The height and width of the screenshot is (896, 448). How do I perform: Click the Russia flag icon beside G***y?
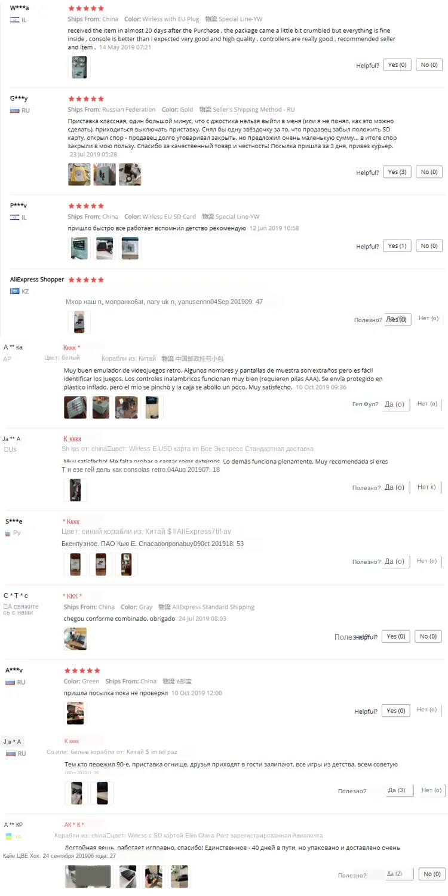[x=15, y=111]
